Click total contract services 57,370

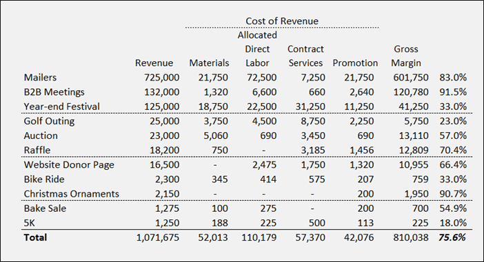tap(310, 237)
